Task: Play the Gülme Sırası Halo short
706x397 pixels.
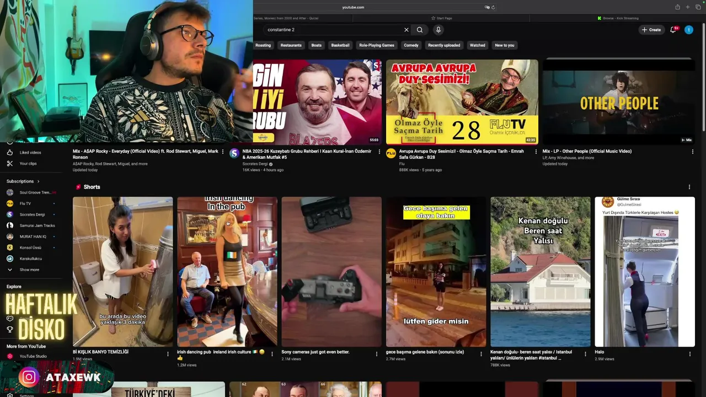Action: [x=645, y=272]
